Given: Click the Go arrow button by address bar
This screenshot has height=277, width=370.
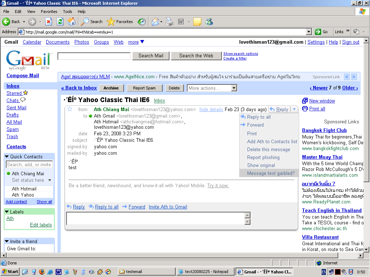Looking at the screenshot, I should [318, 32].
